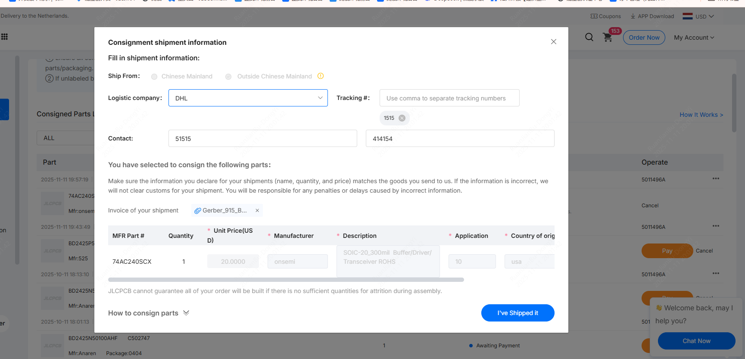
Task: Remove the 1515 tracking number tag
Action: [402, 118]
